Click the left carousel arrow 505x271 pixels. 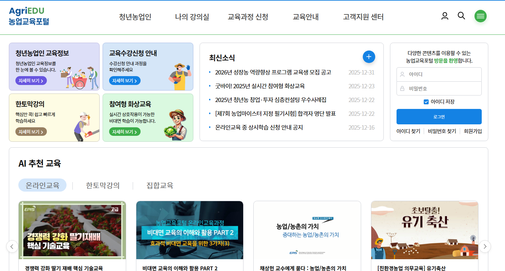[x=12, y=246]
